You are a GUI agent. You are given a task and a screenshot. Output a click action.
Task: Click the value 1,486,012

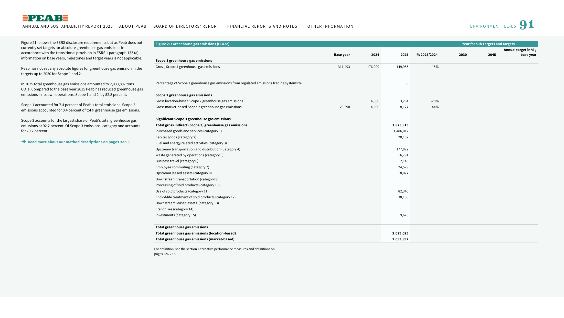pos(401,131)
